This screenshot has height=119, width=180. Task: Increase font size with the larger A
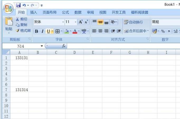click(80, 22)
